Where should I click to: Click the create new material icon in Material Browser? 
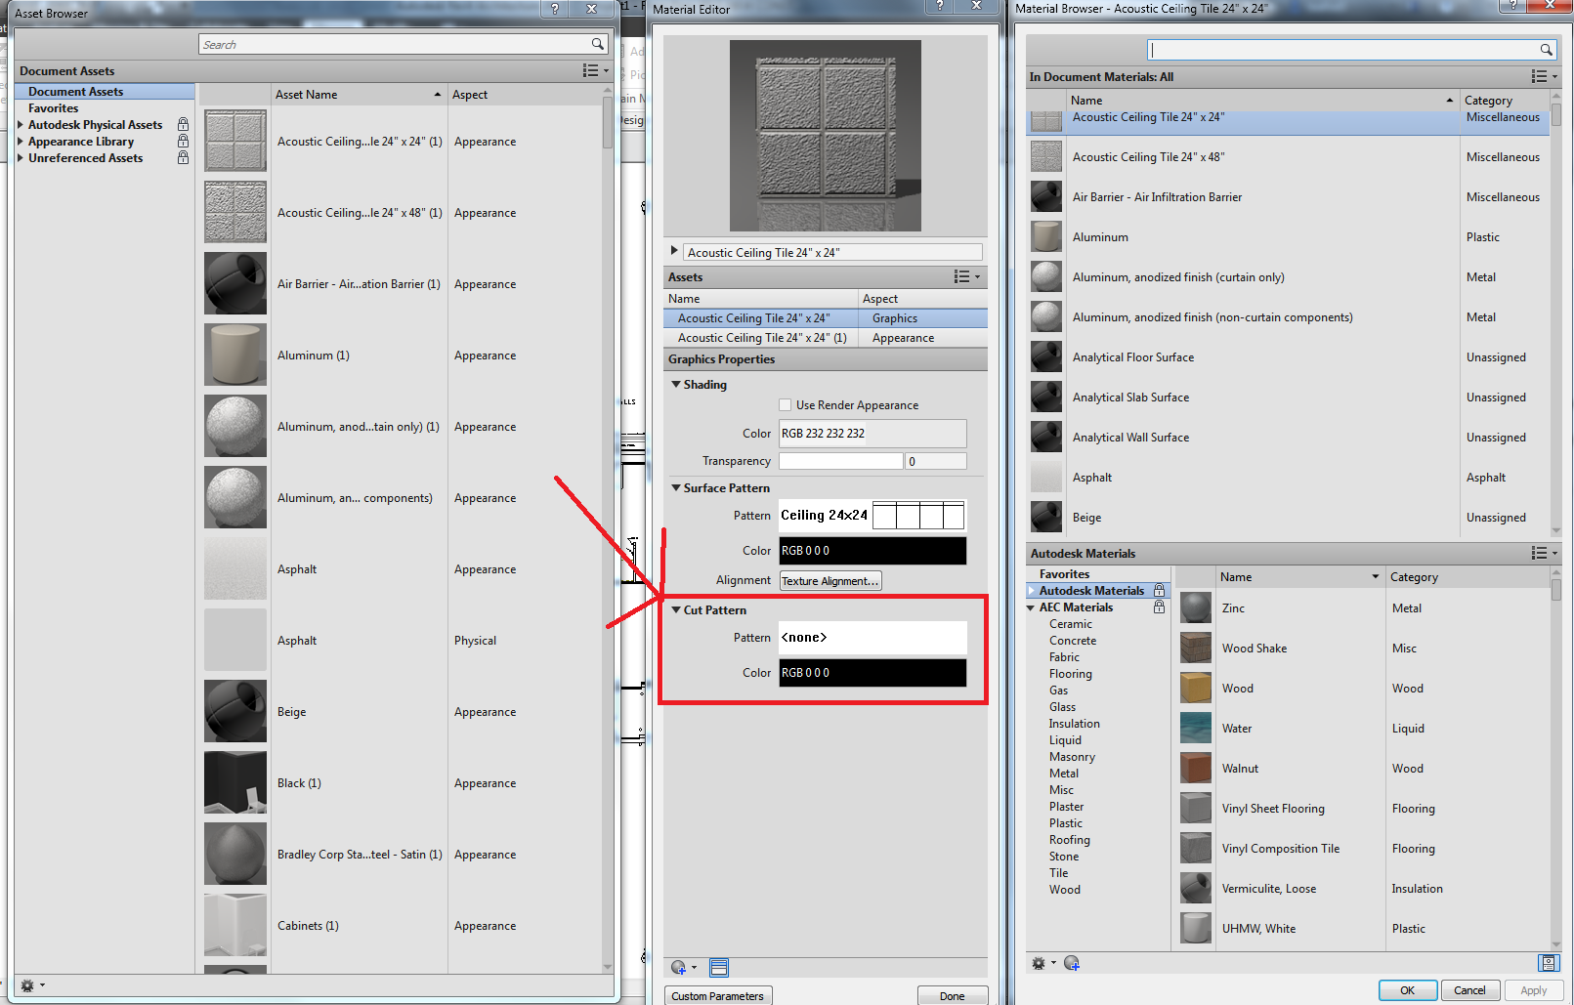click(x=1072, y=963)
